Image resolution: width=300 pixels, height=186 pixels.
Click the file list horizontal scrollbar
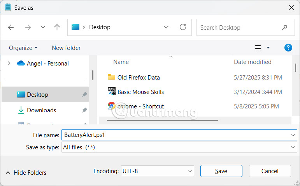click(163, 120)
